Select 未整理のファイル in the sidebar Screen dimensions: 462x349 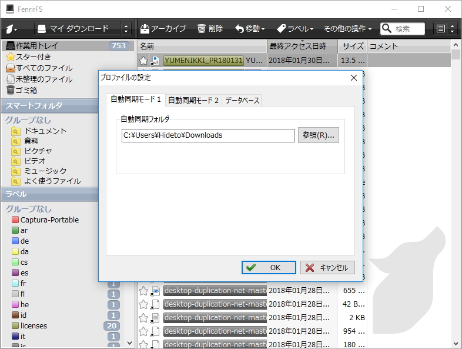(x=39, y=79)
